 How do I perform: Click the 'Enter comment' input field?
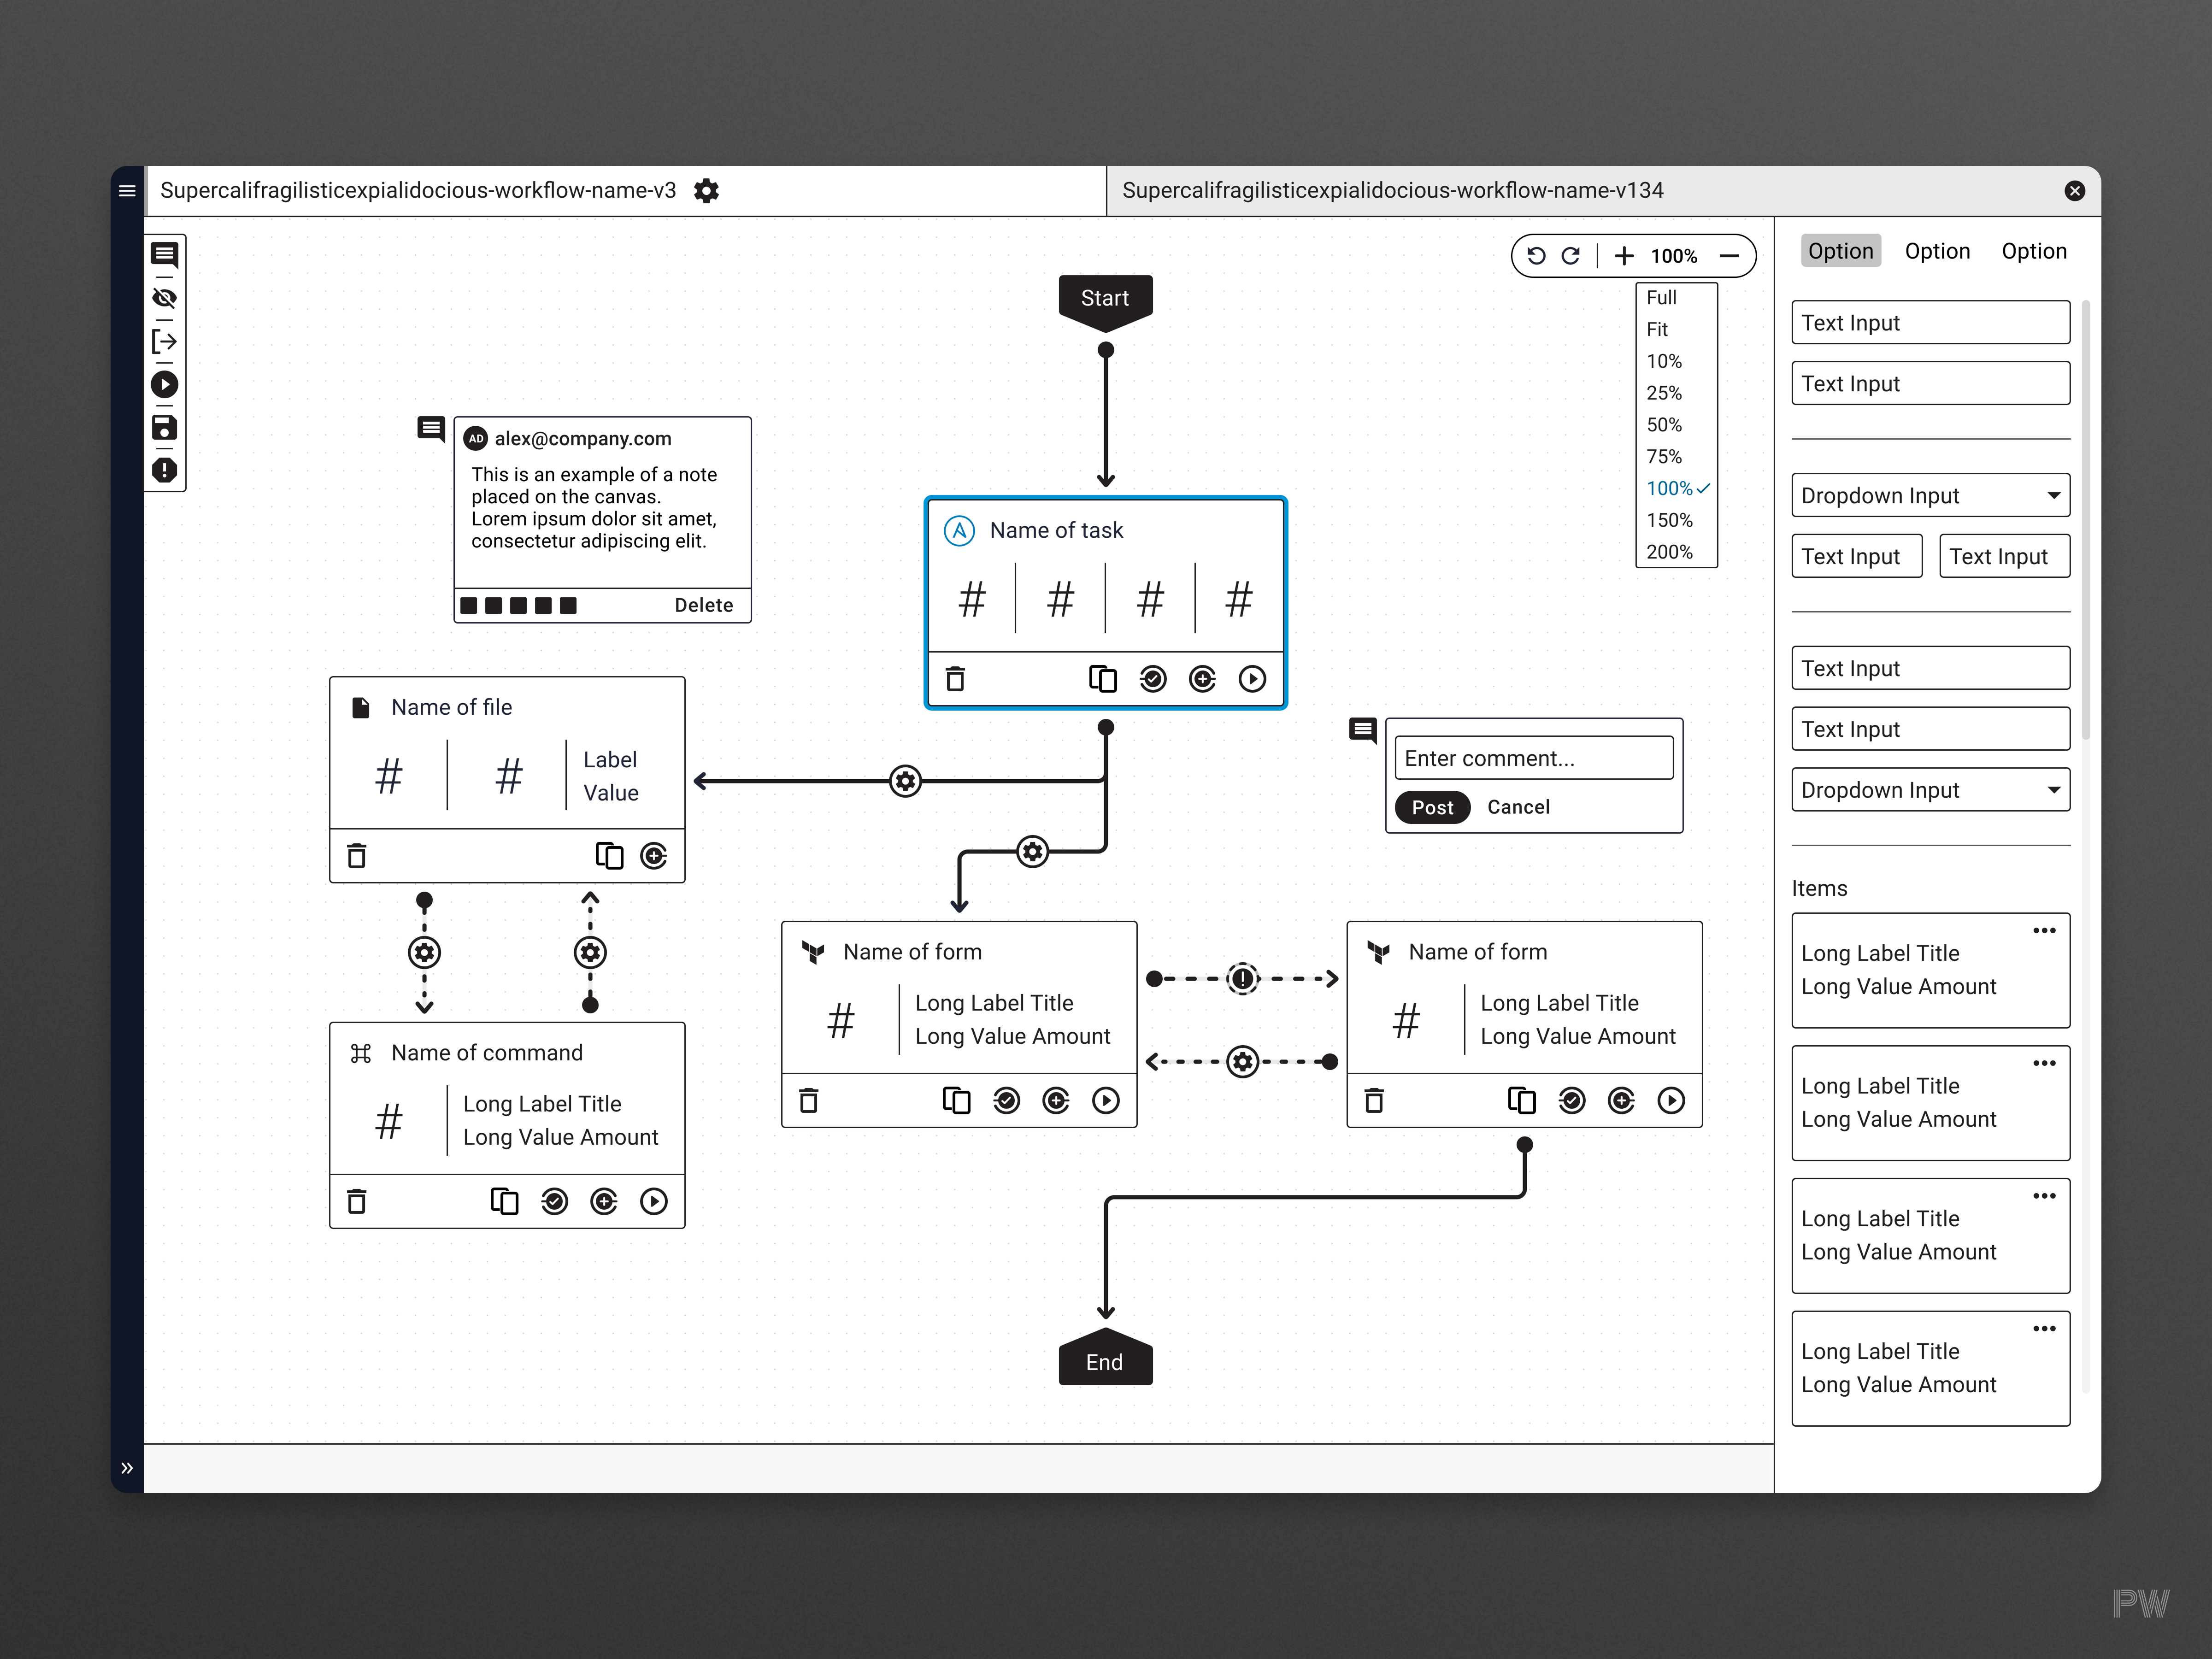click(x=1533, y=757)
